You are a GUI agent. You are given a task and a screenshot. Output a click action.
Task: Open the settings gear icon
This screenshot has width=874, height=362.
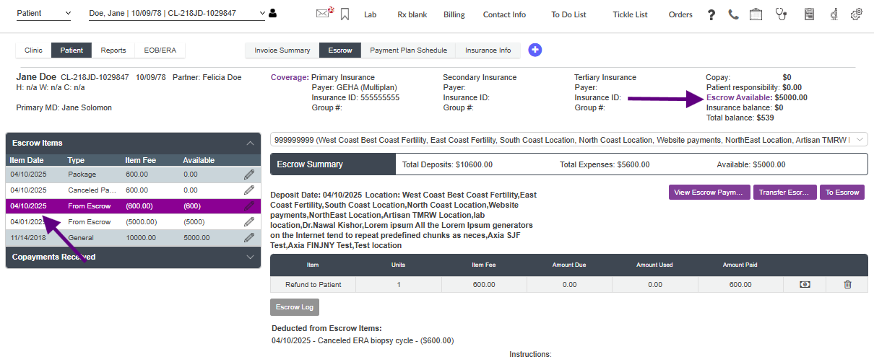pos(857,14)
